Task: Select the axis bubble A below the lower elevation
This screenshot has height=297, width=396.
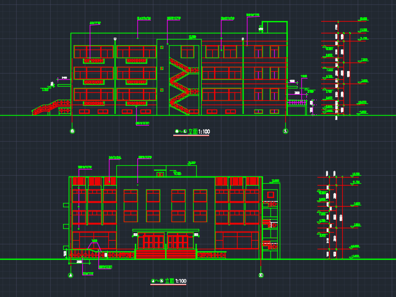Action: (71, 275)
